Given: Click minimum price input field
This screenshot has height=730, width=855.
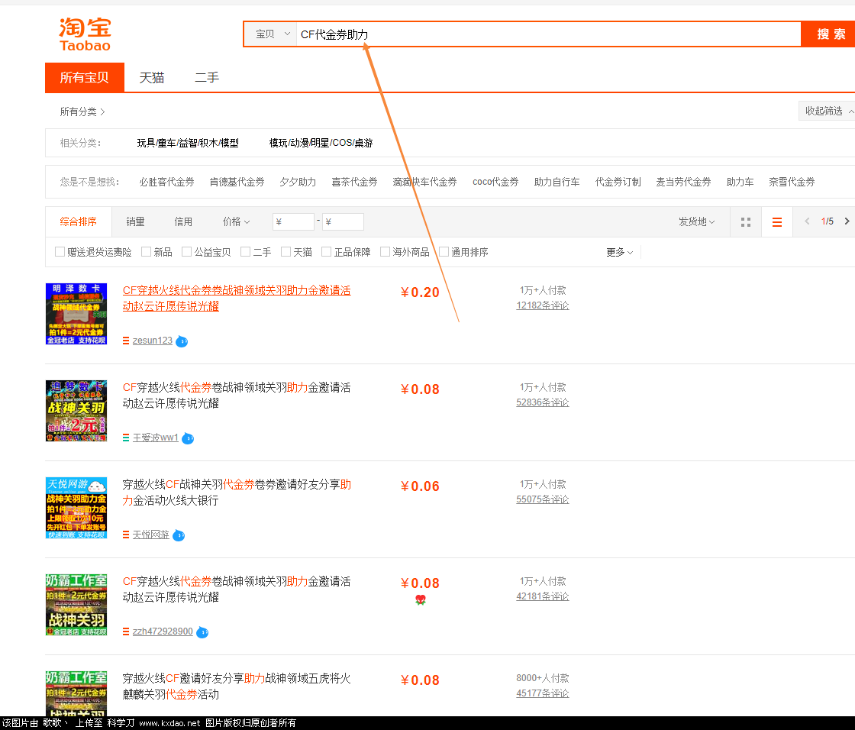Looking at the screenshot, I should 293,221.
